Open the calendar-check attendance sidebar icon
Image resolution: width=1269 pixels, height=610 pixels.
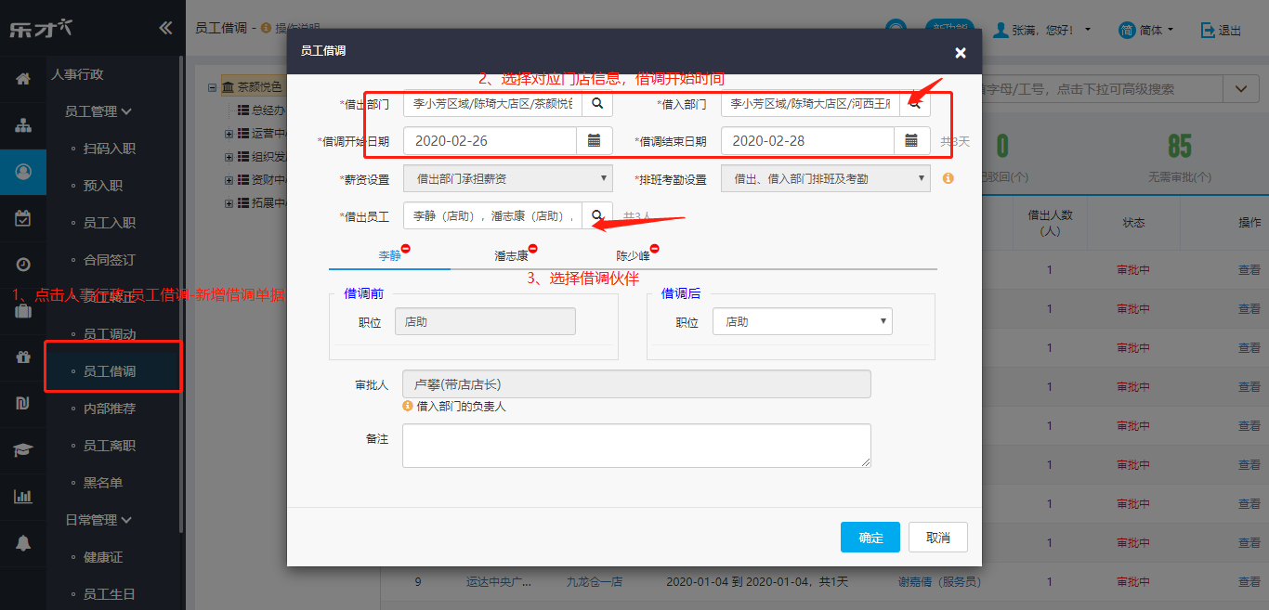[23, 218]
